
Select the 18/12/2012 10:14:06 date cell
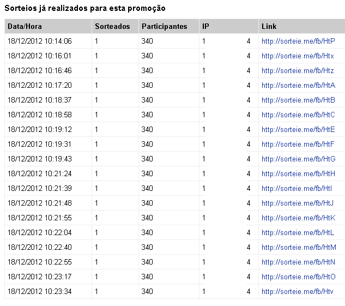tap(40, 41)
